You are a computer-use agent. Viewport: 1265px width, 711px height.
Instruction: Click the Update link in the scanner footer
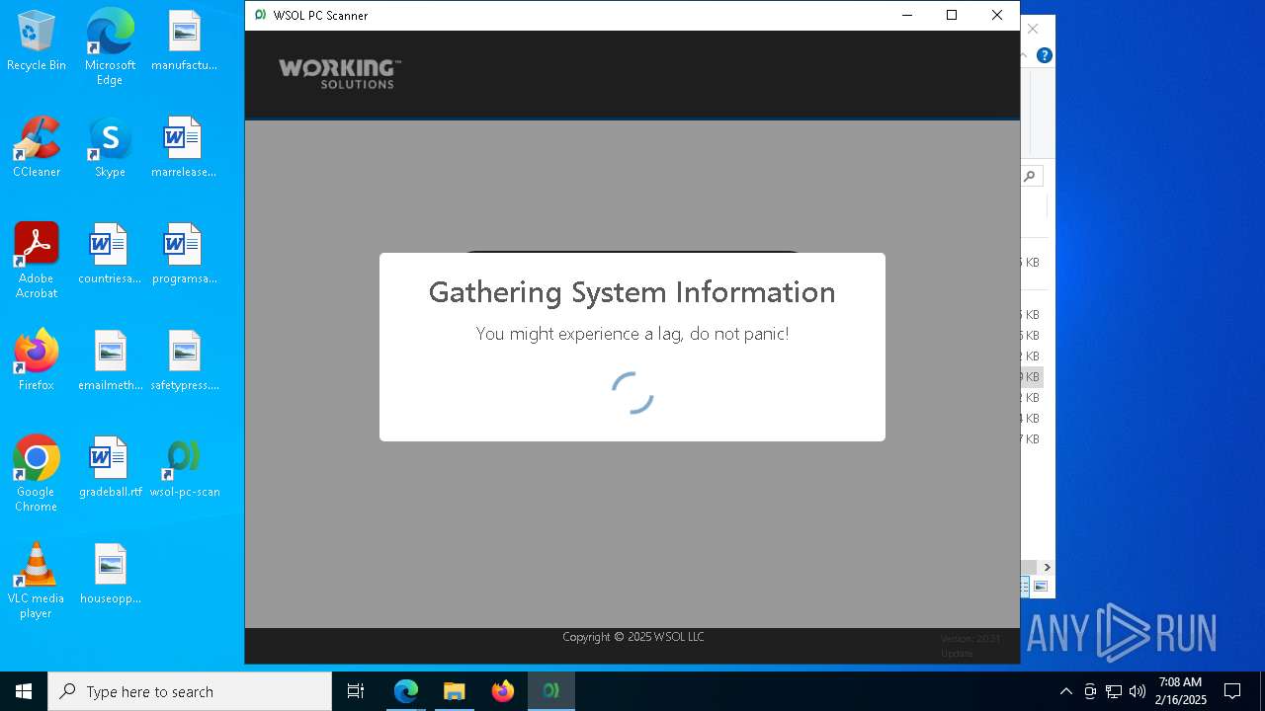pos(957,654)
